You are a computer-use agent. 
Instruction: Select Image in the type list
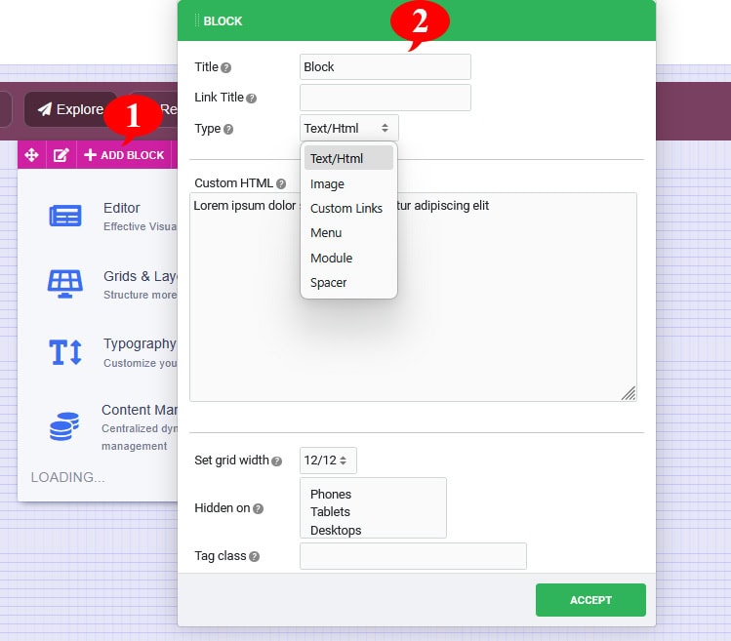pos(348,183)
